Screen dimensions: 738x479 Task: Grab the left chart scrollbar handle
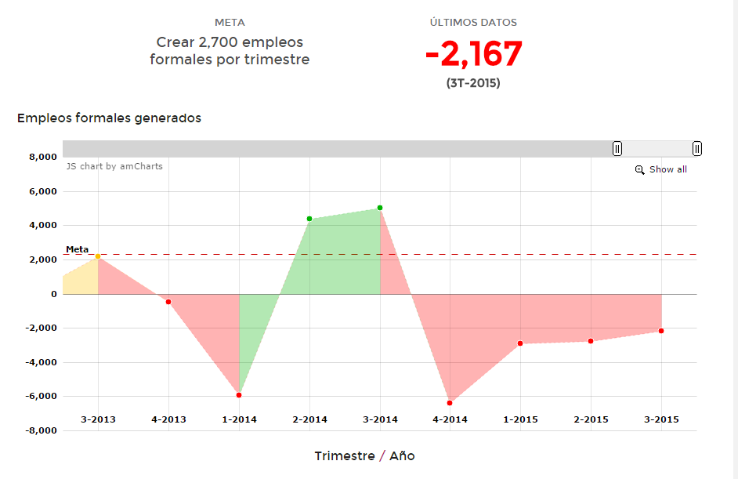617,149
